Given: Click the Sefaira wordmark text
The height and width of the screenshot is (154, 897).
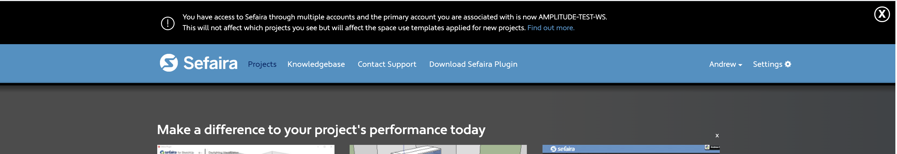Looking at the screenshot, I should (x=210, y=63).
